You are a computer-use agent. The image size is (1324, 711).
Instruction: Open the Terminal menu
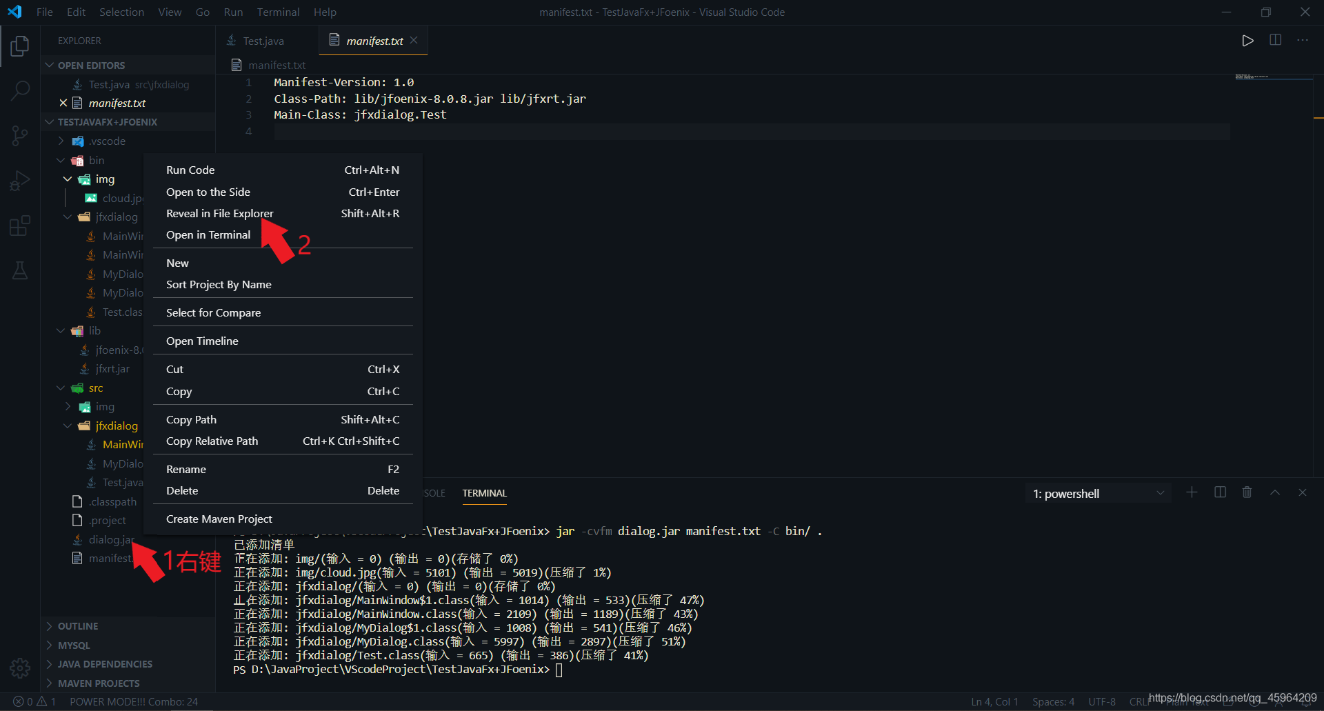(x=278, y=12)
